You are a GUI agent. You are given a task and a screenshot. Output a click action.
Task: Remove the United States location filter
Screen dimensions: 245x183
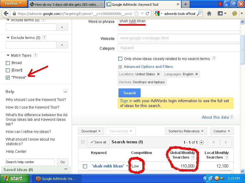pyautogui.click(x=158, y=74)
